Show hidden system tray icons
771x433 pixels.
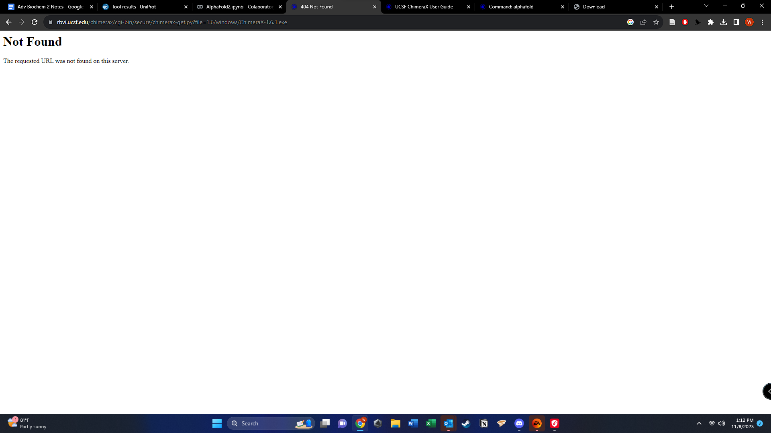click(699, 423)
